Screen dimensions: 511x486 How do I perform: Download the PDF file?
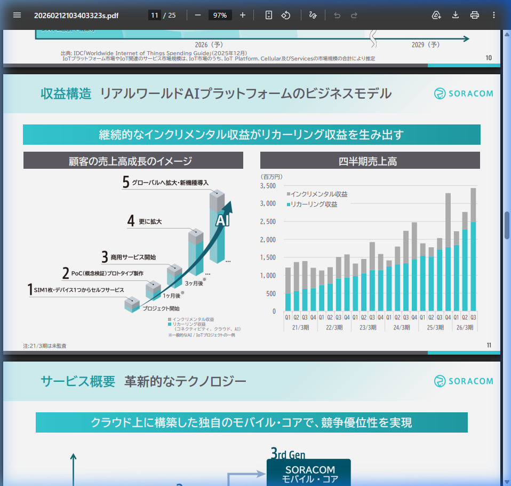pyautogui.click(x=455, y=15)
